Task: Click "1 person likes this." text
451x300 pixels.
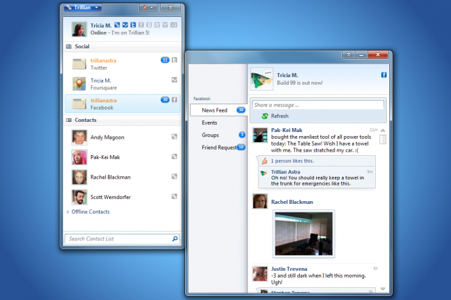Action: pyautogui.click(x=292, y=160)
